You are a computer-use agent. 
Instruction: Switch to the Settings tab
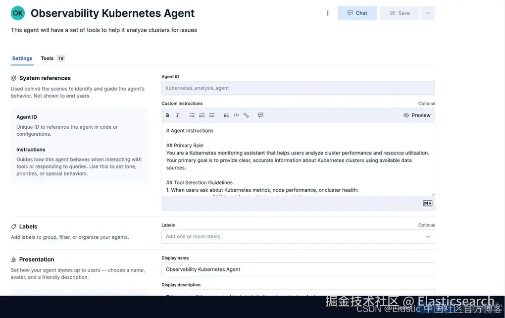click(22, 58)
